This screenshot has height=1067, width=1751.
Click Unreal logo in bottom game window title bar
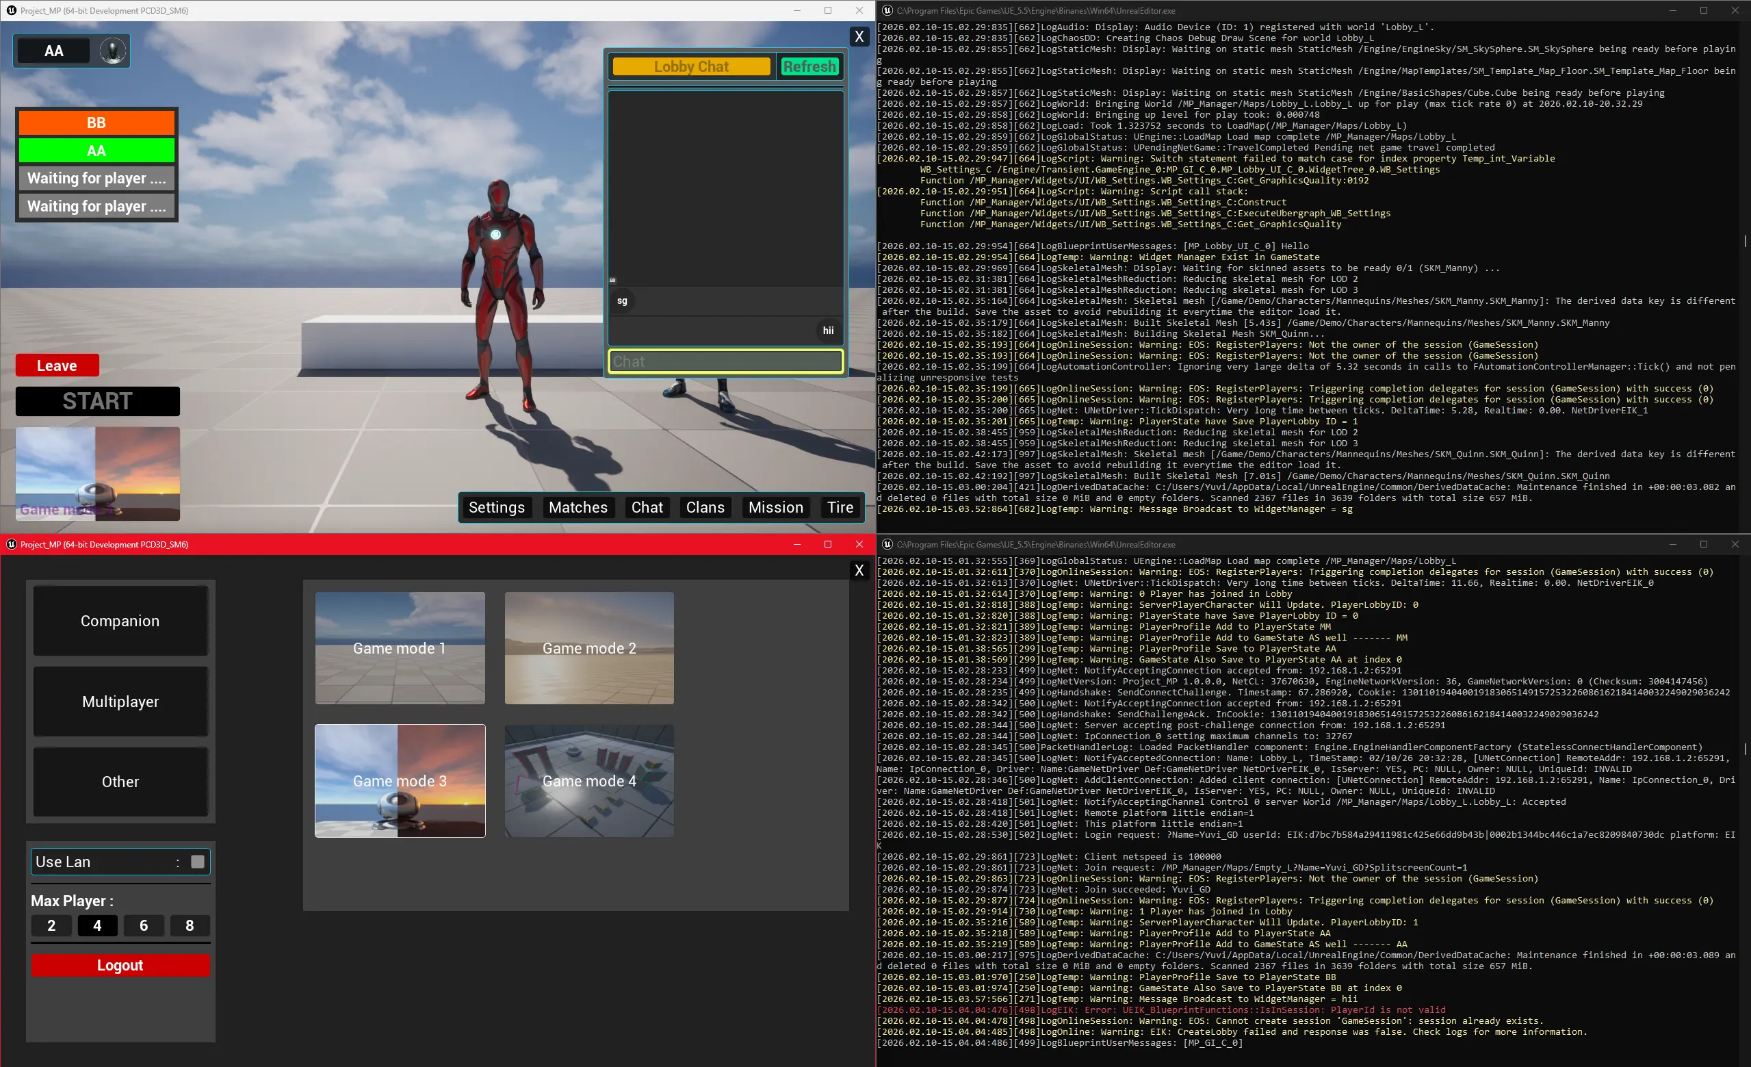point(12,545)
